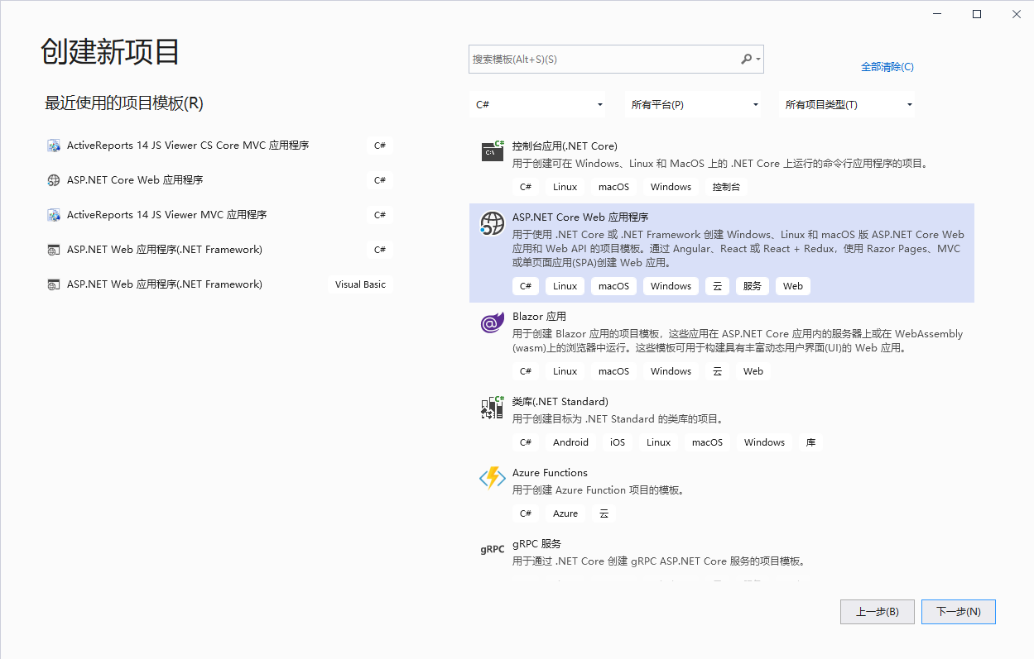Click the search magnifier icon
Viewport: 1034px width, 659px height.
coord(746,59)
